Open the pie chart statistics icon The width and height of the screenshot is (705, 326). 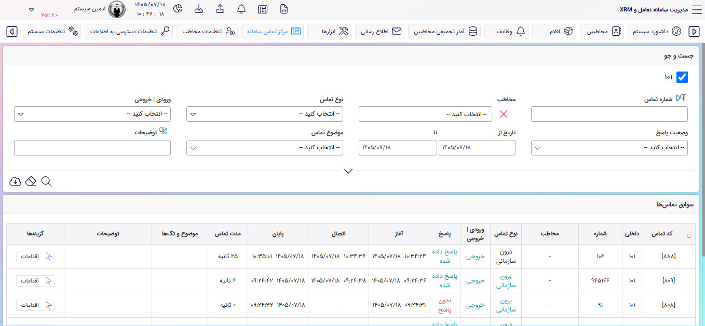178,9
